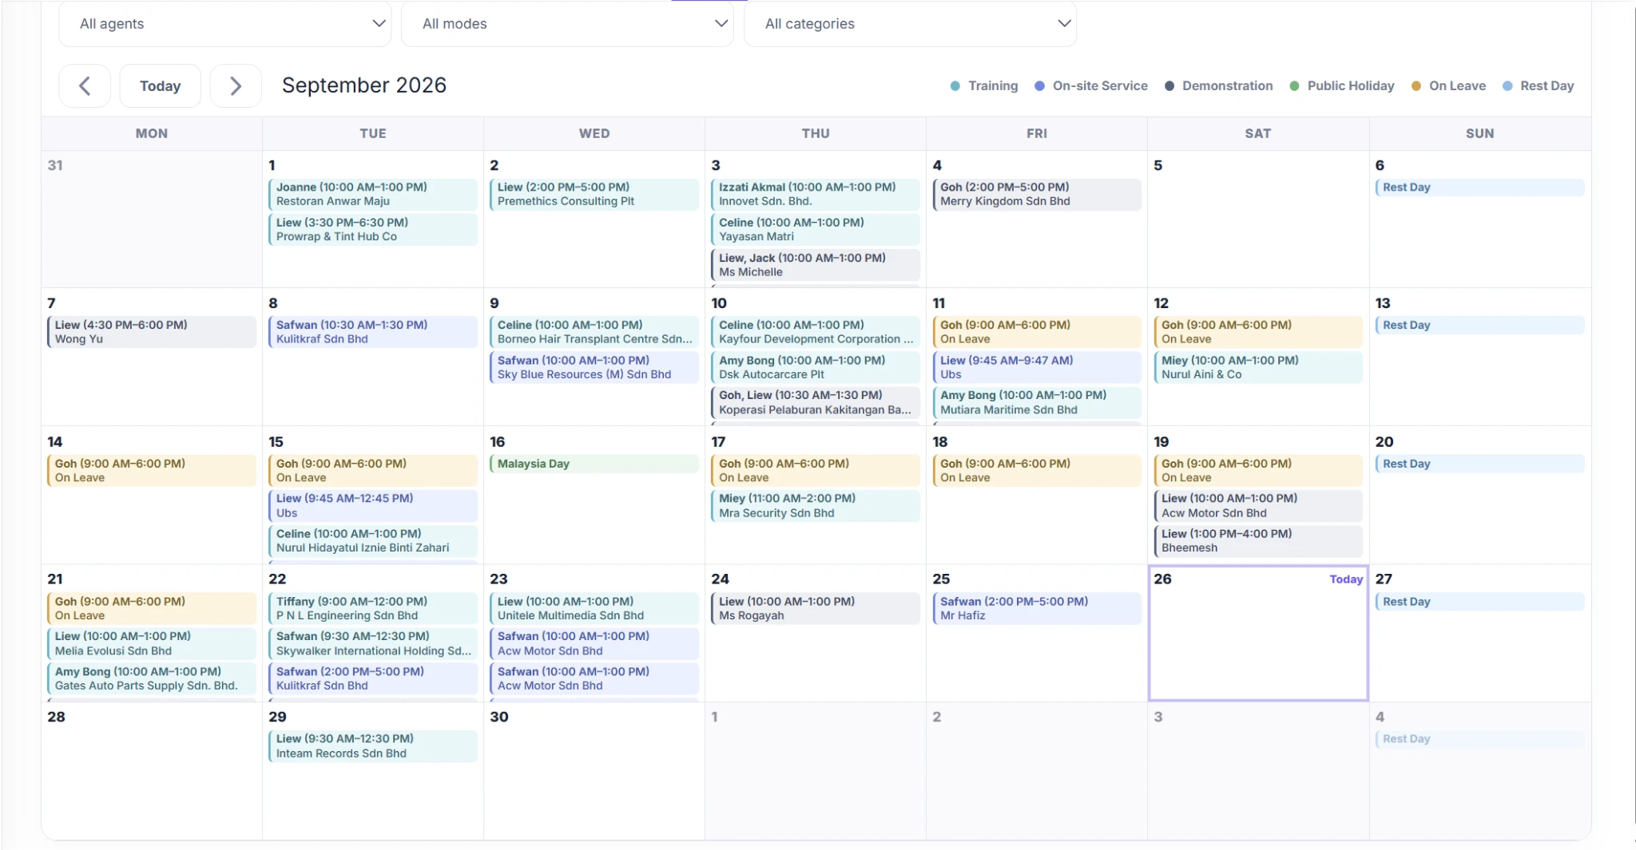
Task: Open Goh's On Leave entry on September 18
Action: [1037, 471]
